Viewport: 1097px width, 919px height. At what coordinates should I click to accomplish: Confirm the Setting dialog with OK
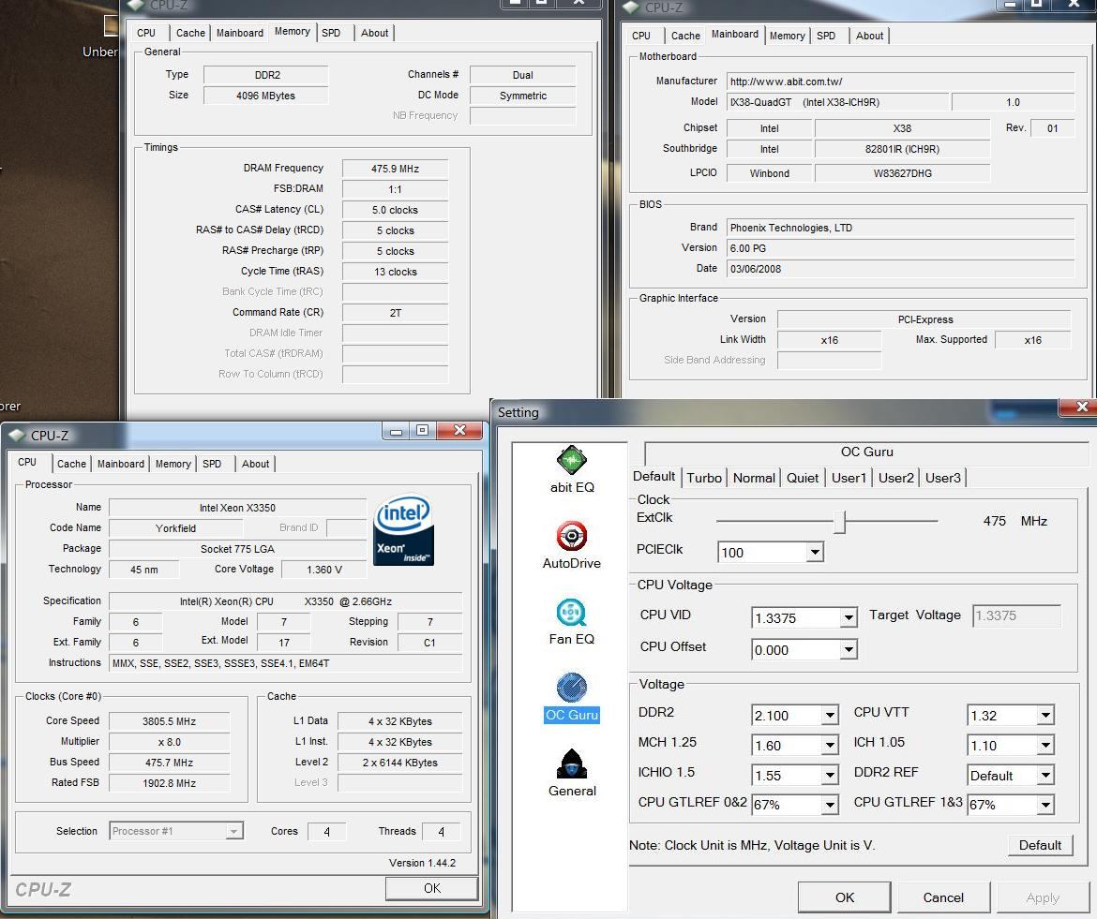click(845, 897)
